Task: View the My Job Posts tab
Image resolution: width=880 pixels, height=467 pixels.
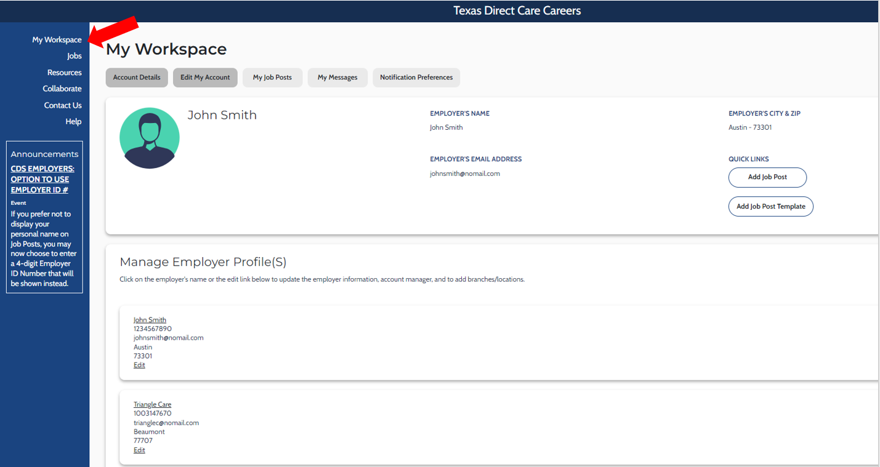Action: 272,78
